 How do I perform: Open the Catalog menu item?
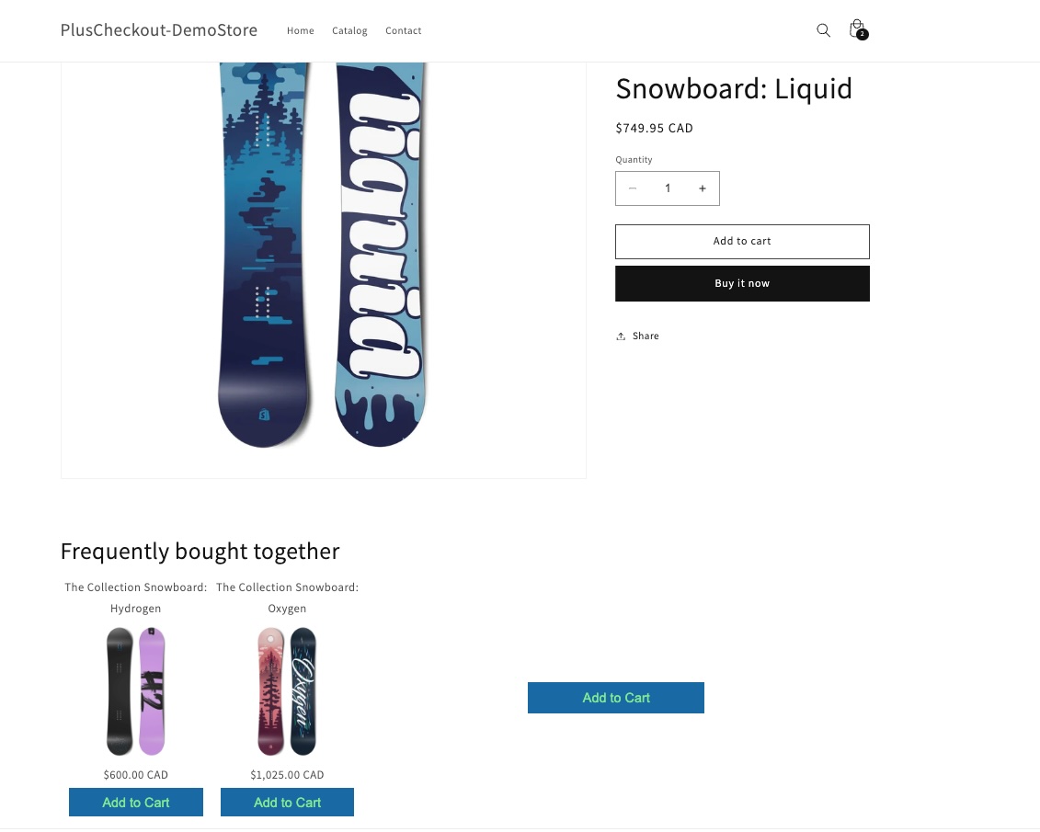click(349, 31)
